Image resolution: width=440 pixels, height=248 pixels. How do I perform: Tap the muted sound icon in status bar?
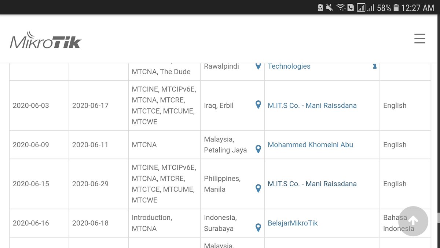330,7
